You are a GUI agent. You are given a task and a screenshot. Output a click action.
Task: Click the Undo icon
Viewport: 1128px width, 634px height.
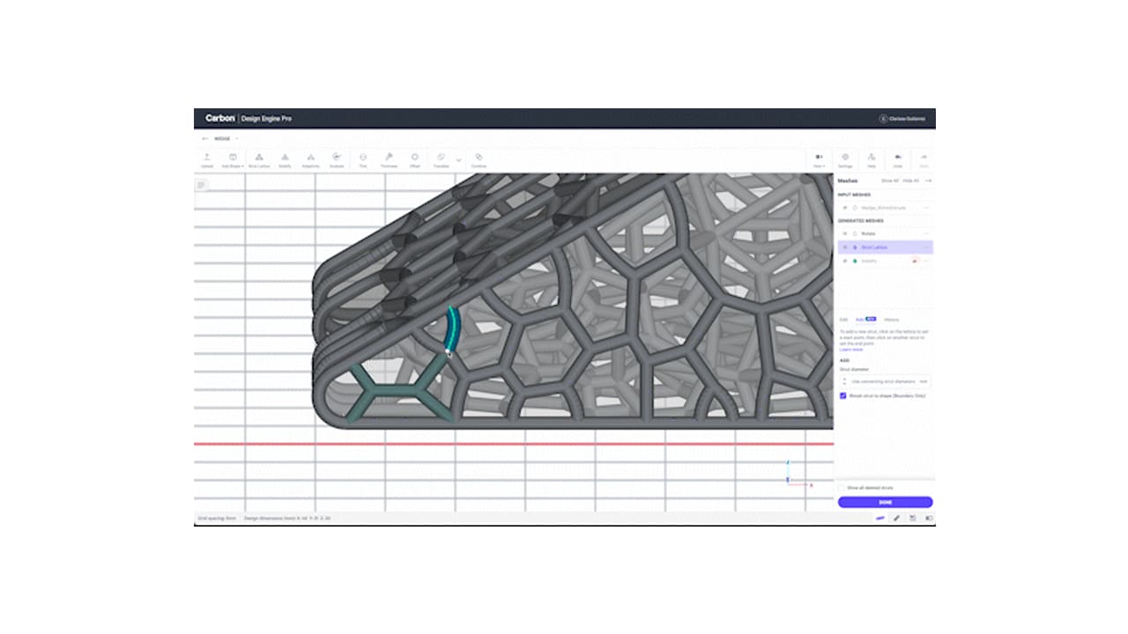point(897,158)
